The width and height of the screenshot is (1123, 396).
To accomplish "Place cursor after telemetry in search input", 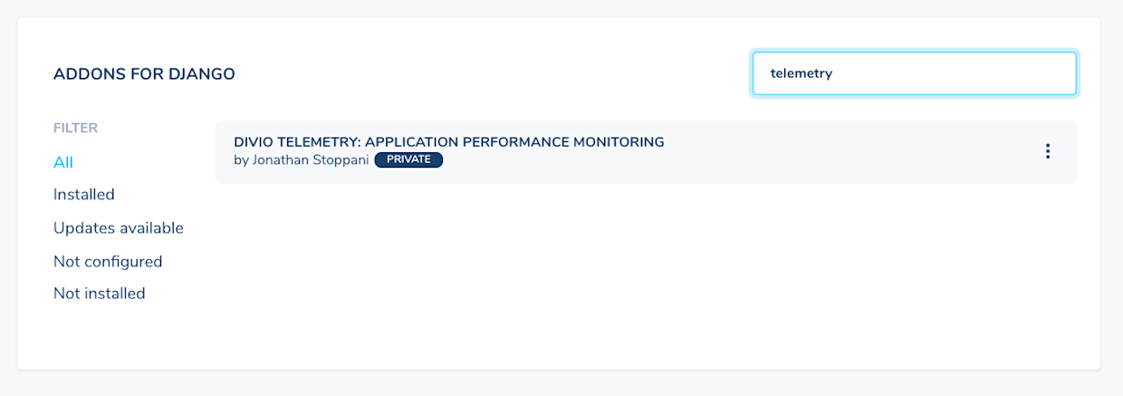I will click(x=834, y=74).
